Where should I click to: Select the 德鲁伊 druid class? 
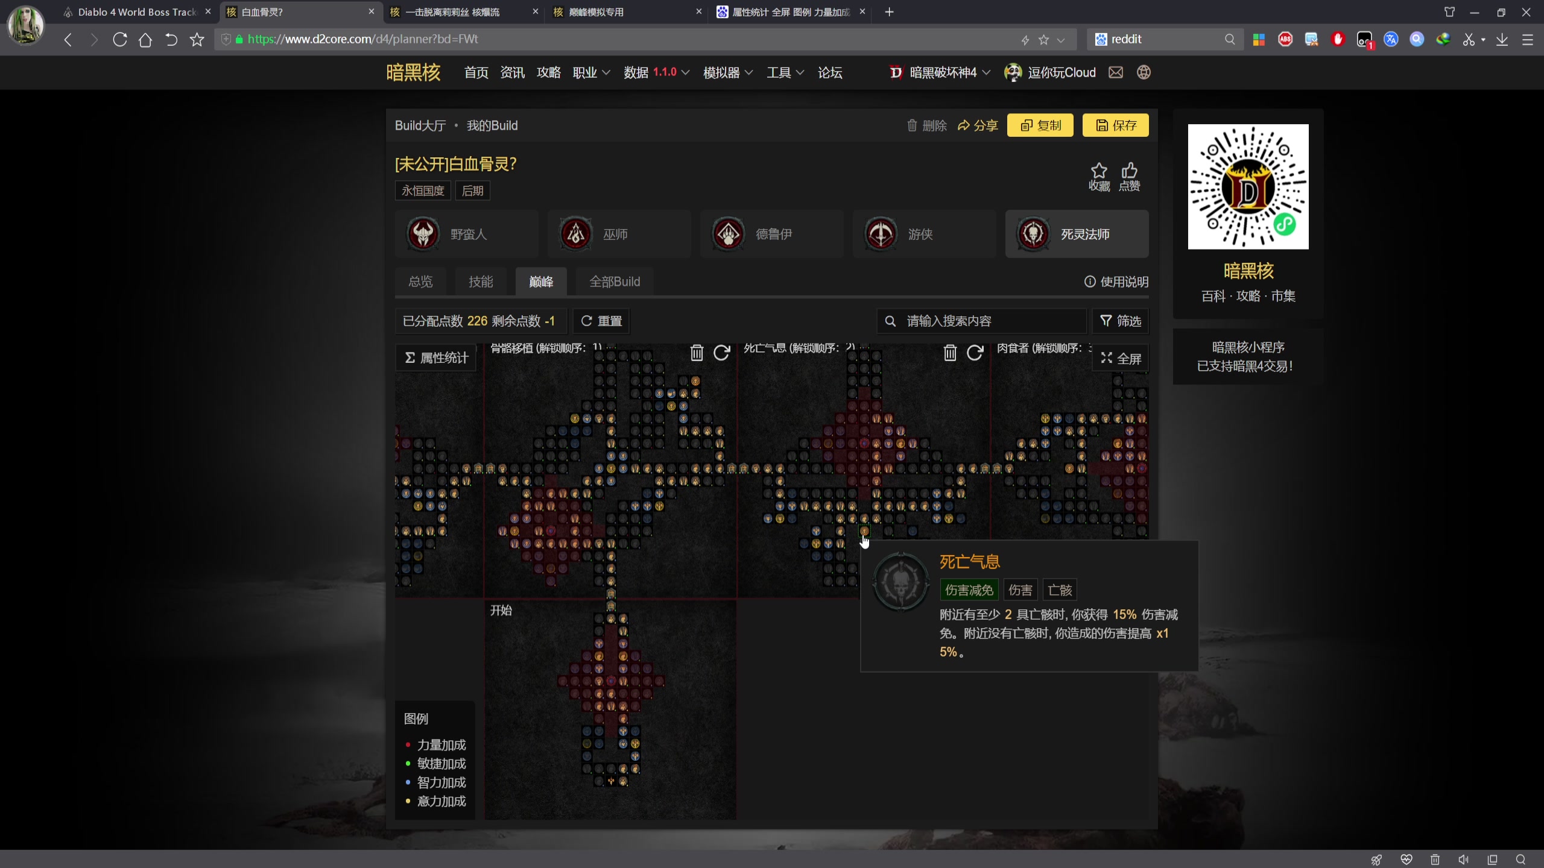tap(771, 234)
